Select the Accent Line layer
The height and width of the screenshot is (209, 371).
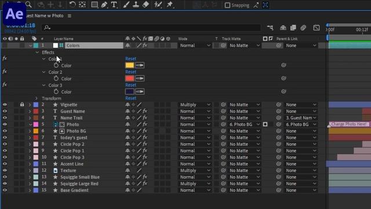click(x=72, y=164)
